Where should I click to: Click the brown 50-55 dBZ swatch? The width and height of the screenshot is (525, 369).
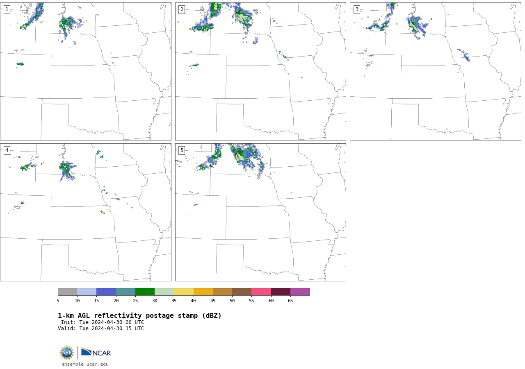point(242,292)
